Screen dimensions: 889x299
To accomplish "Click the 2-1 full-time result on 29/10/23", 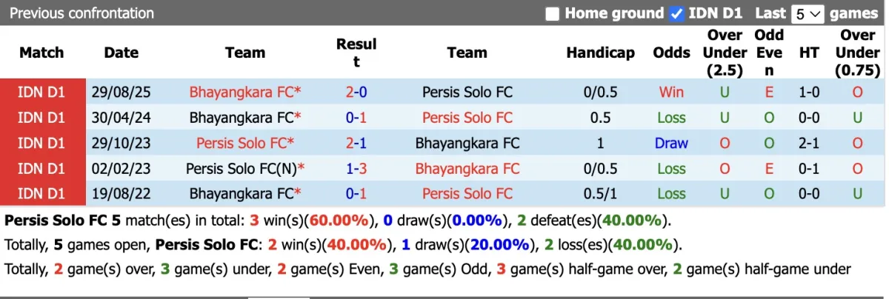I will click(356, 144).
